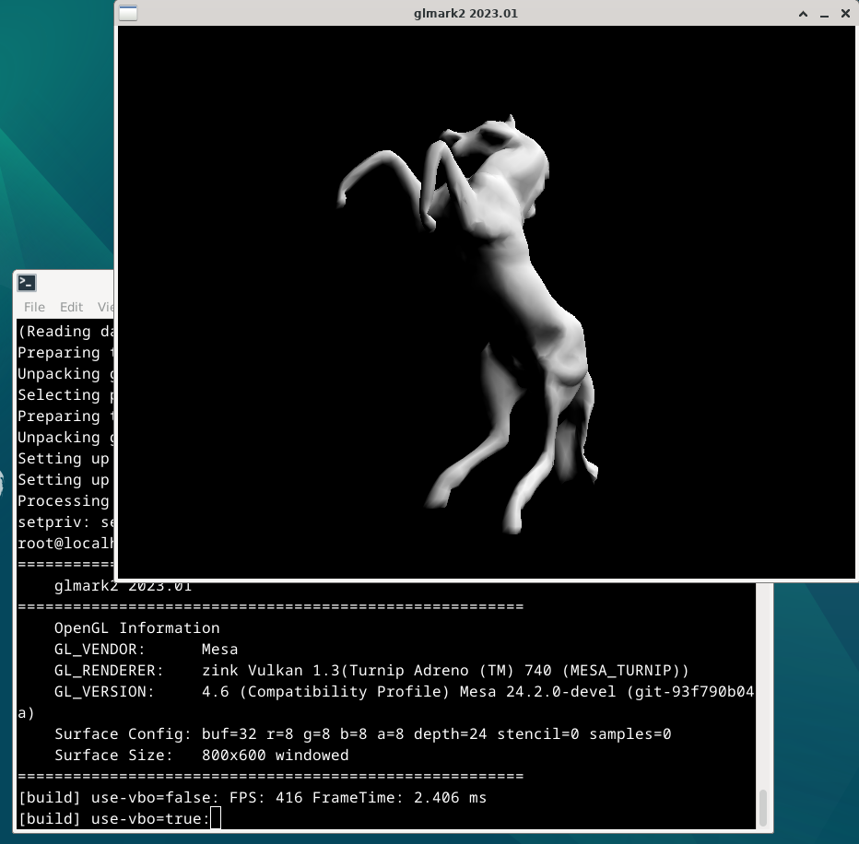
Task: Click the 'OpenGL Information' line in terminal
Action: tap(136, 627)
